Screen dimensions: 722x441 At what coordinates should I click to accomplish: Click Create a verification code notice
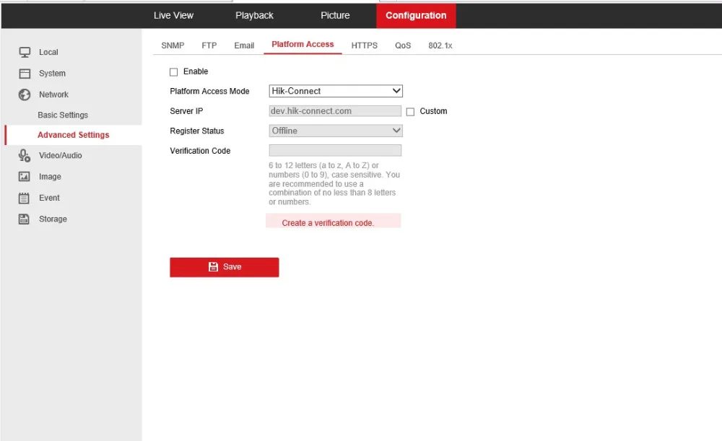click(x=334, y=221)
